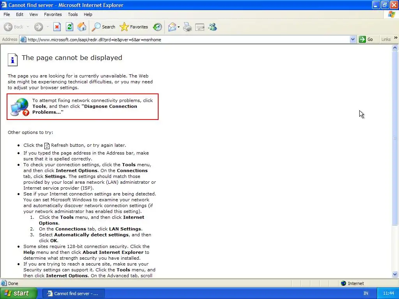Open the Messenger people toolbar icon
399x299 pixels.
tap(212, 27)
